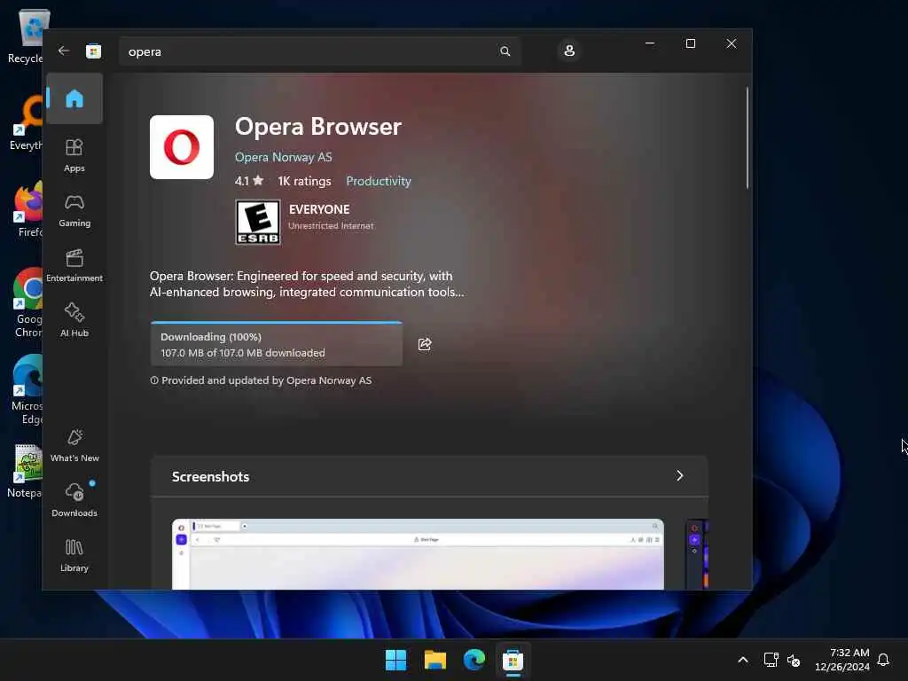The height and width of the screenshot is (681, 908).
Task: Open the Apps section
Action: 74,156
